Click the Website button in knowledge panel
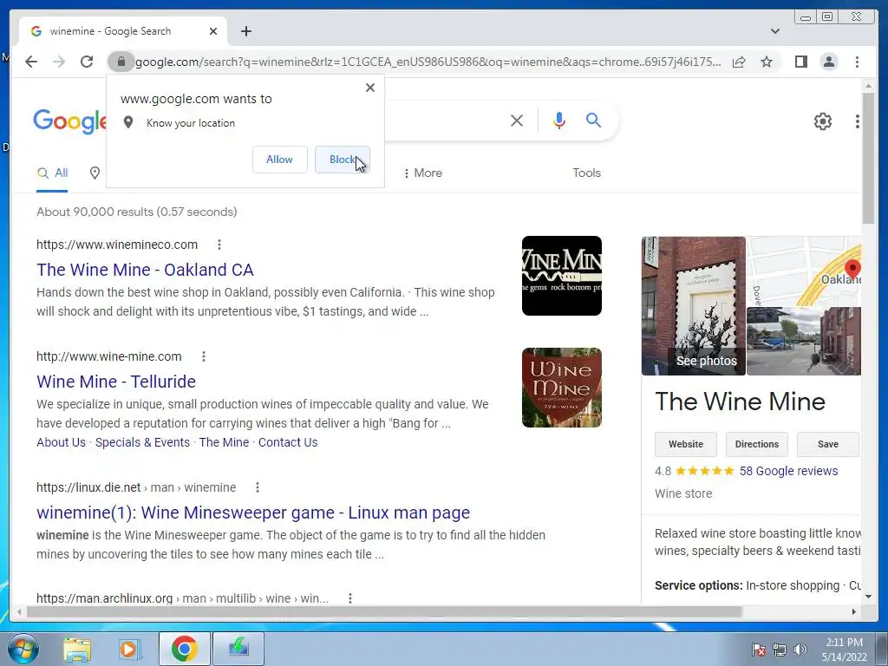Screen dimensions: 888x666 click(x=686, y=445)
